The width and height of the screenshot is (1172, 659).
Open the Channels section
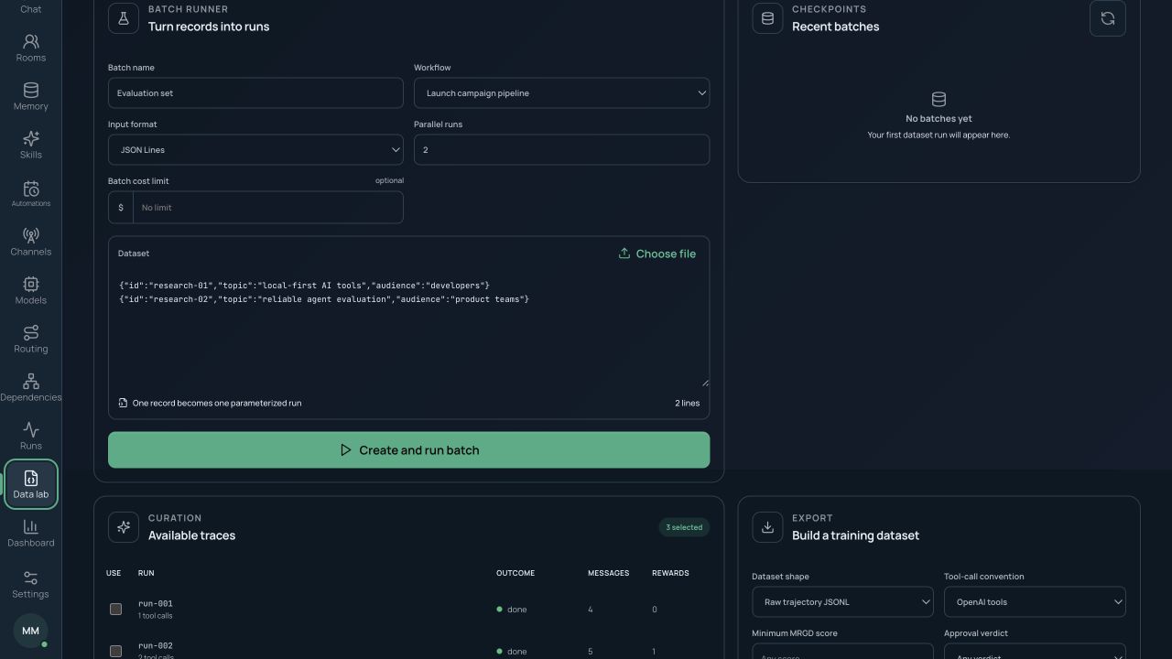30,242
